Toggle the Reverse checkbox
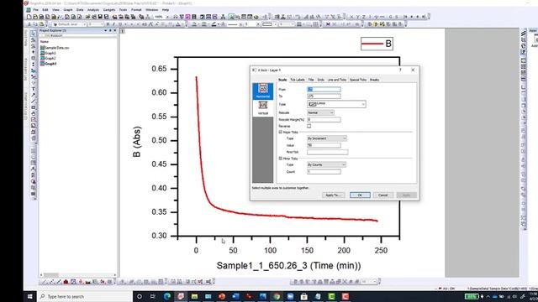Image resolution: width=538 pixels, height=302 pixels. pyautogui.click(x=309, y=126)
